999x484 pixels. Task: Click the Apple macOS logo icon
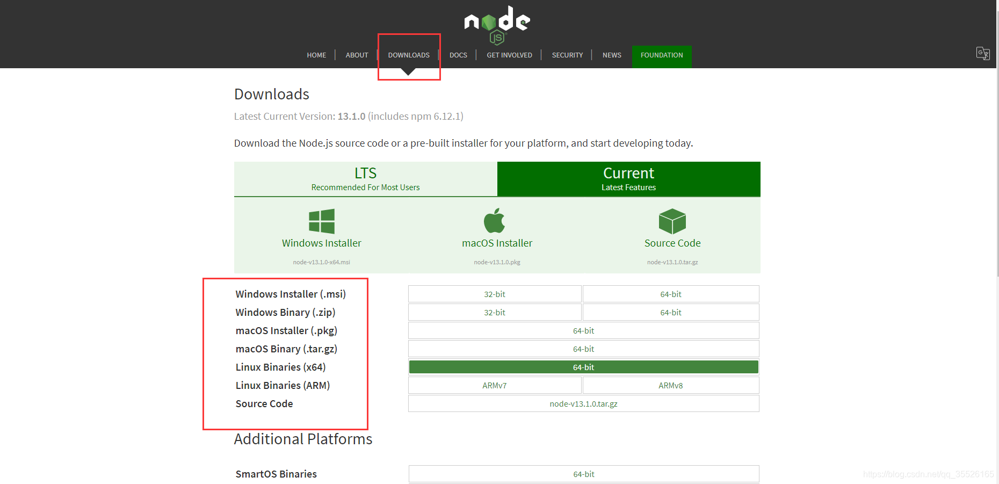tap(494, 220)
